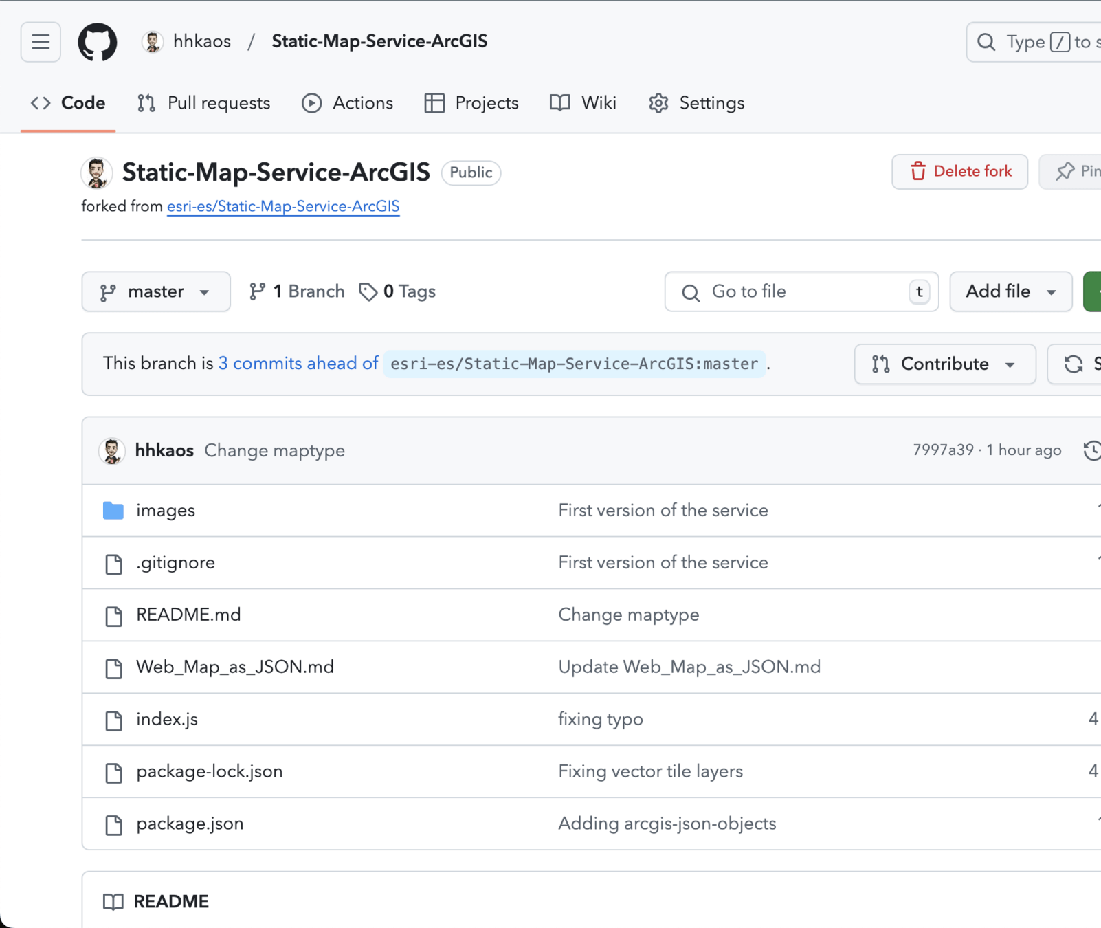Open the latest commit message Change maptype

click(275, 450)
